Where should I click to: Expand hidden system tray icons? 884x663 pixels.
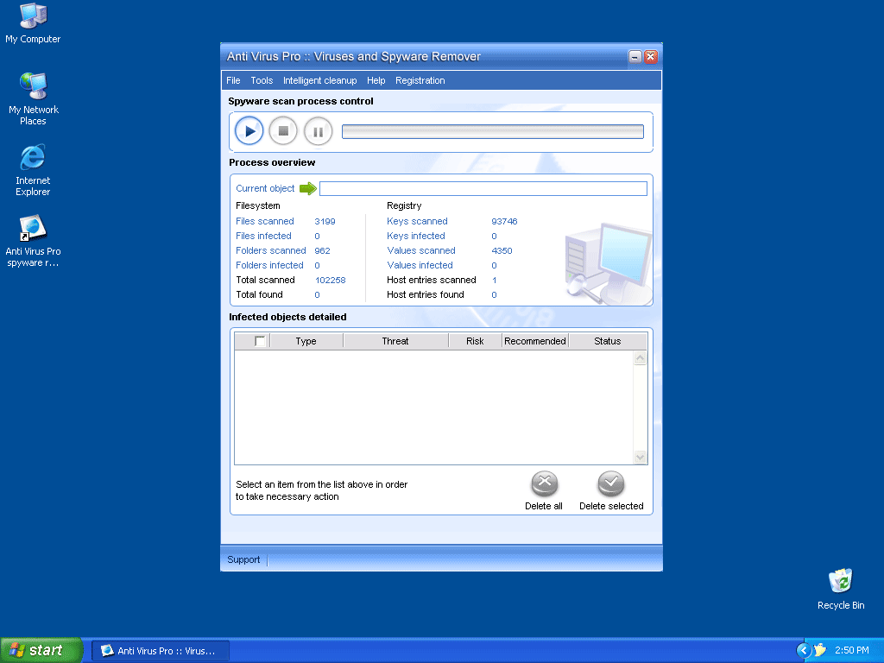tap(804, 650)
